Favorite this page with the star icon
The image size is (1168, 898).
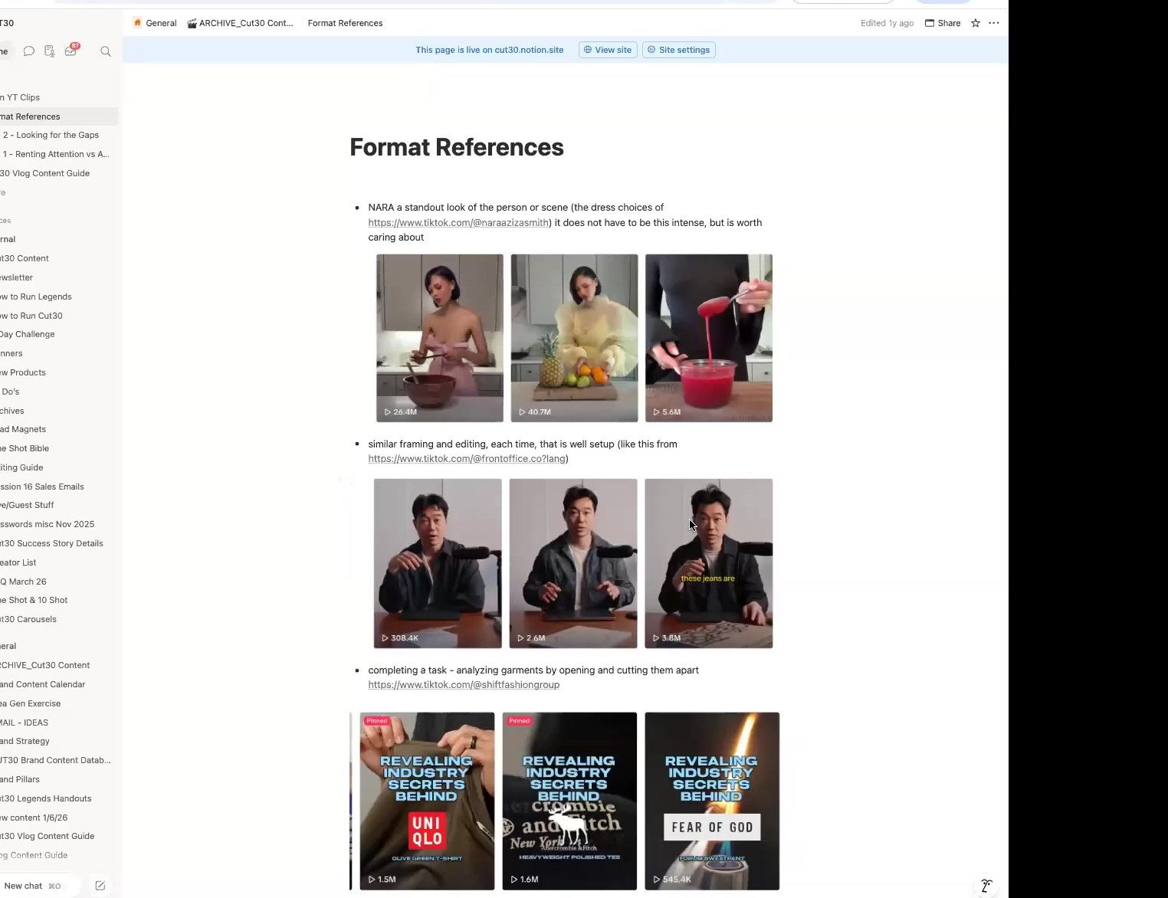[976, 23]
